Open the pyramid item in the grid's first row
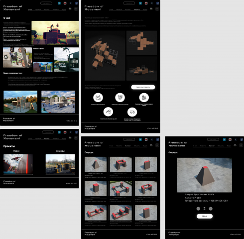 pyautogui.click(x=96, y=164)
